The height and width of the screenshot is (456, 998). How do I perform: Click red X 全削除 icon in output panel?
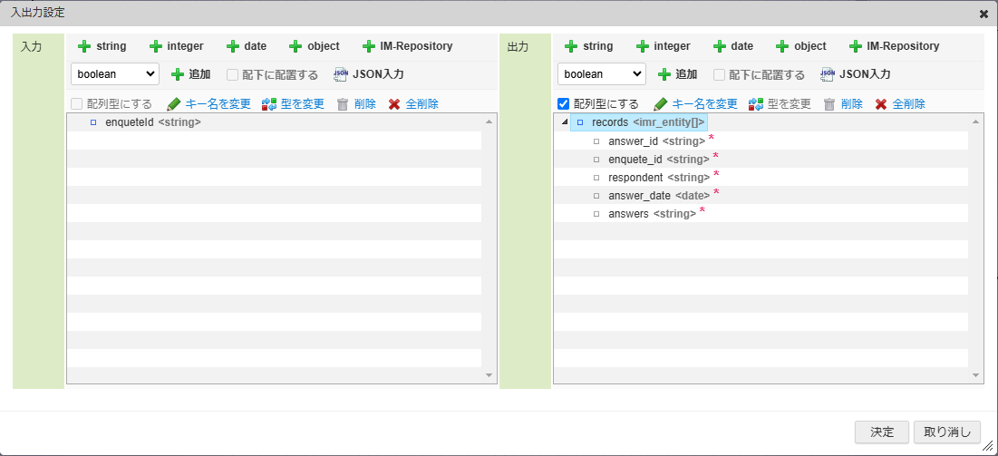881,104
